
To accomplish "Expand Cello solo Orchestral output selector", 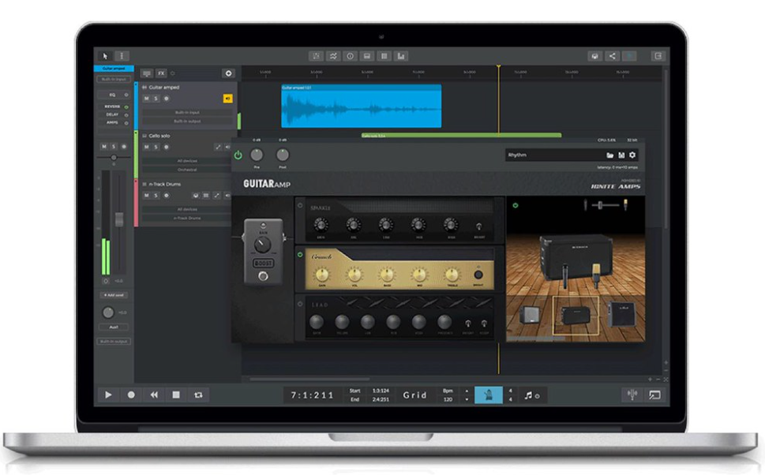I will [x=187, y=169].
